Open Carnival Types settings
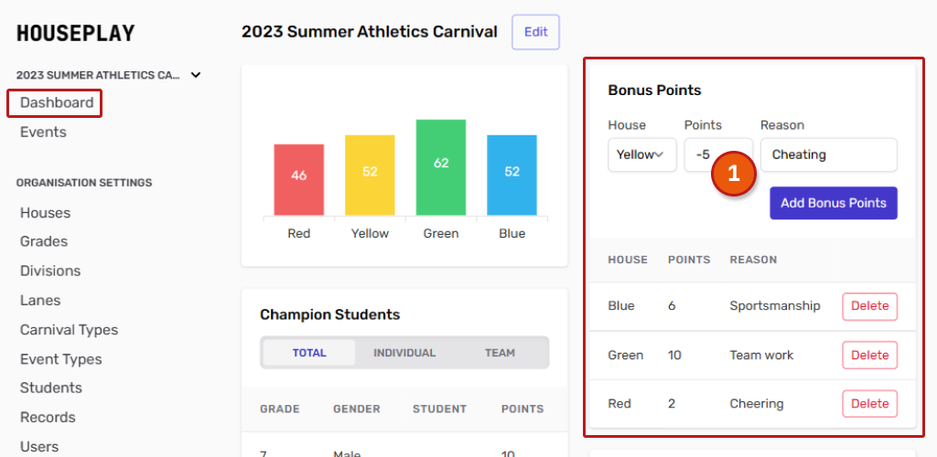This screenshot has width=937, height=457. tap(69, 329)
